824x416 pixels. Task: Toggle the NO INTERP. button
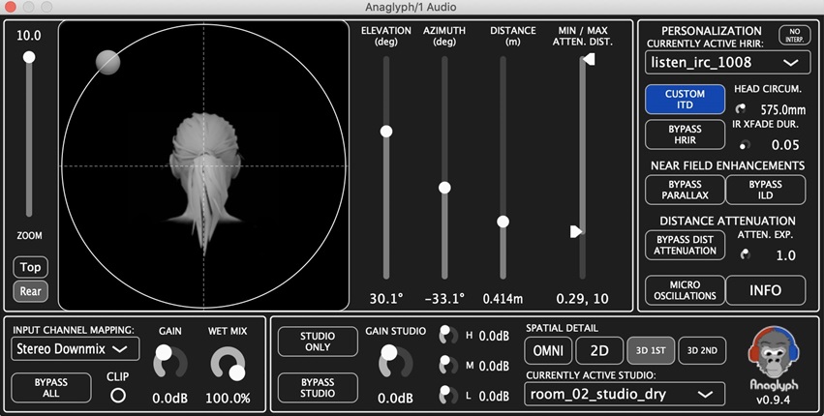[x=795, y=35]
